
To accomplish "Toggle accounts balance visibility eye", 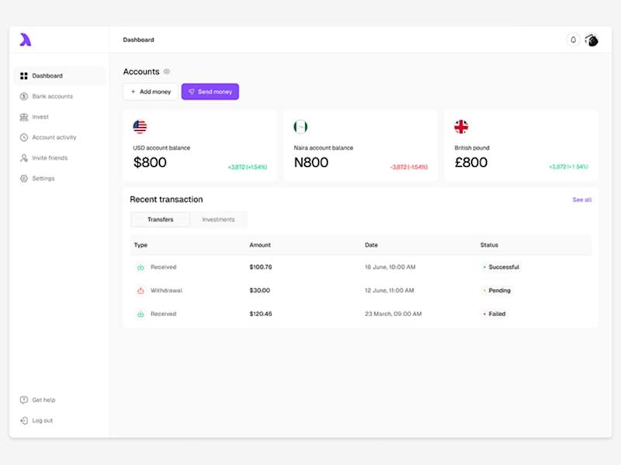I will click(x=167, y=71).
